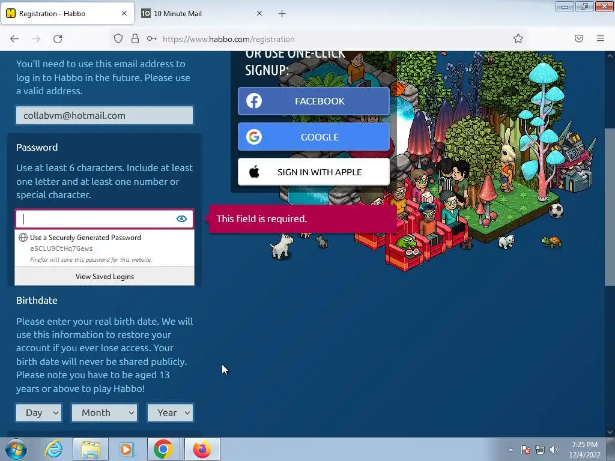Open the network status tray icon

pyautogui.click(x=540, y=450)
